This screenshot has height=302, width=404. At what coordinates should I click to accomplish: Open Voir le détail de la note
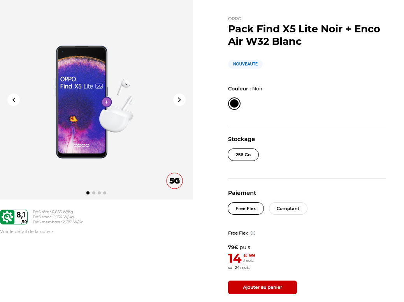[x=26, y=231]
